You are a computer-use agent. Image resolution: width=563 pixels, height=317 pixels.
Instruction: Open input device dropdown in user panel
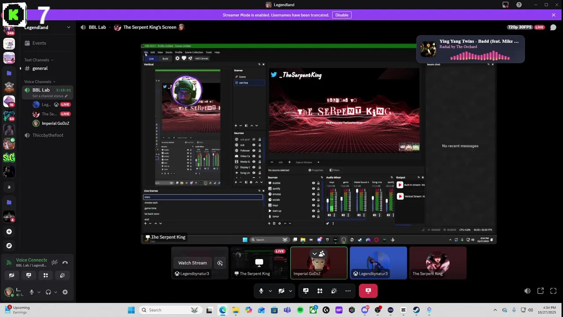[39, 292]
